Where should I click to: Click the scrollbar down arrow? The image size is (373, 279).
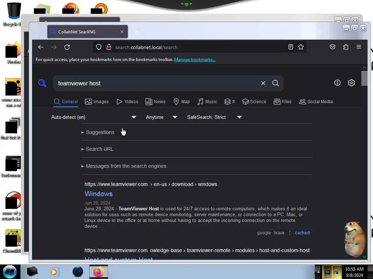click(x=364, y=257)
